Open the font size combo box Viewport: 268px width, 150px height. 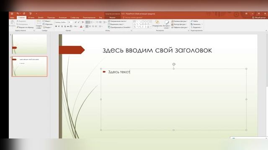pos(71,22)
